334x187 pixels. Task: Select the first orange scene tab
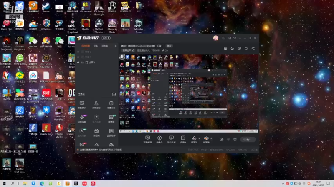[86, 46]
